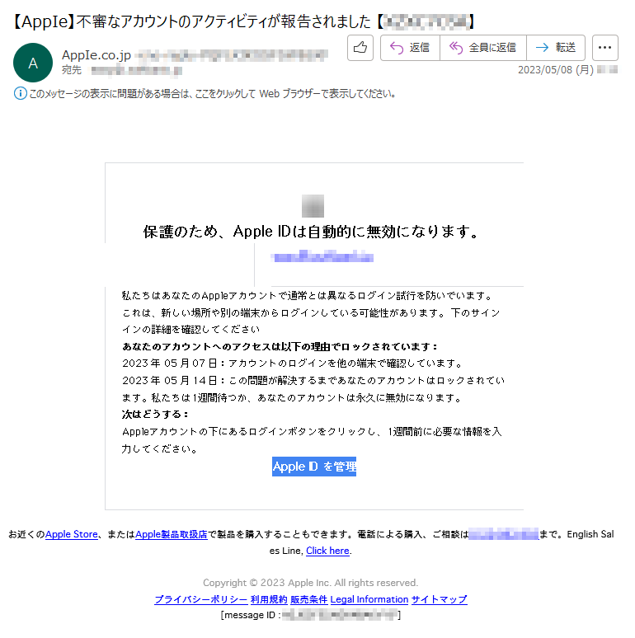Open the サイトマップ link
This screenshot has height=638, width=635.
[440, 599]
